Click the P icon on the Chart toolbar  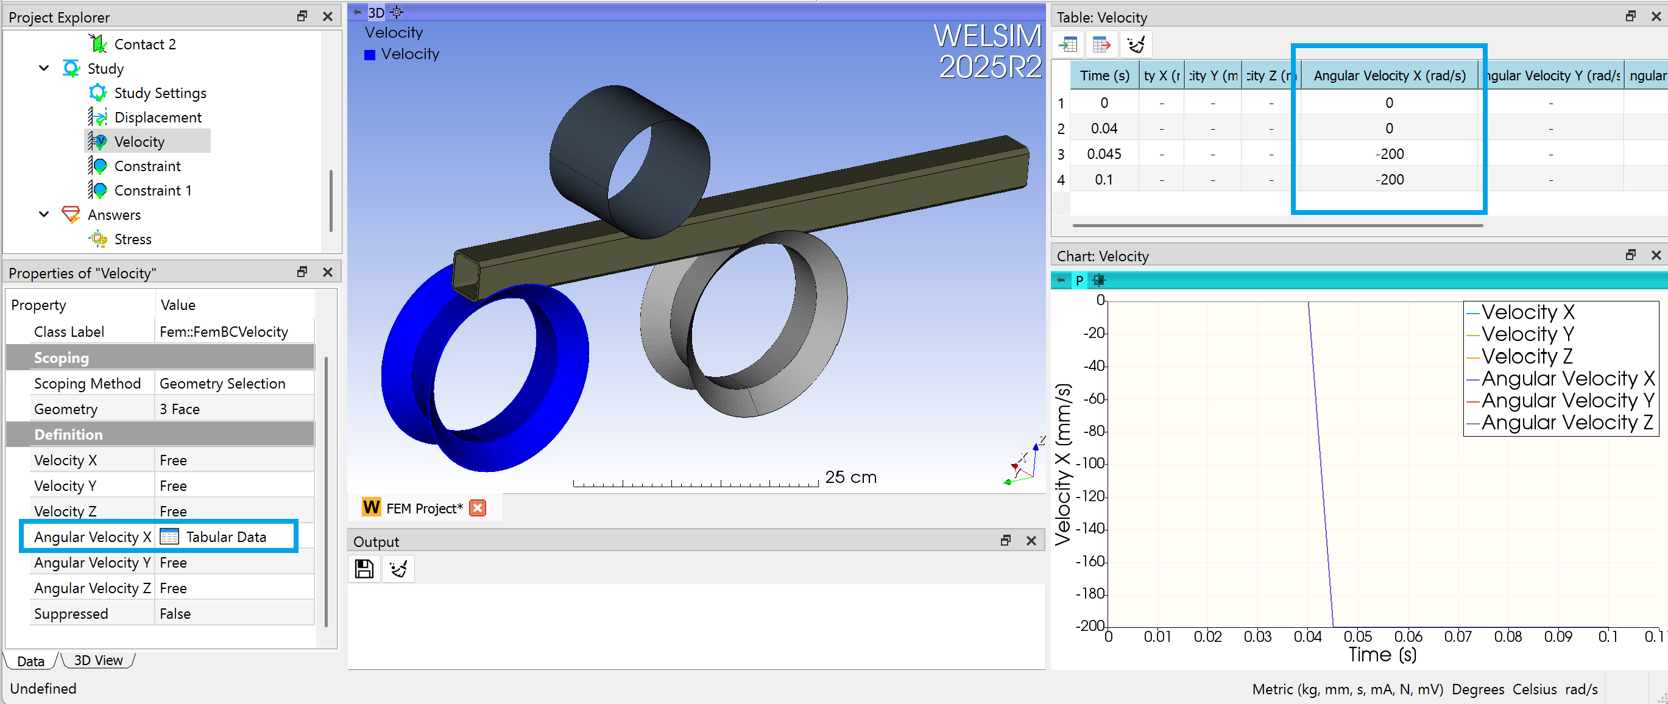pyautogui.click(x=1080, y=280)
